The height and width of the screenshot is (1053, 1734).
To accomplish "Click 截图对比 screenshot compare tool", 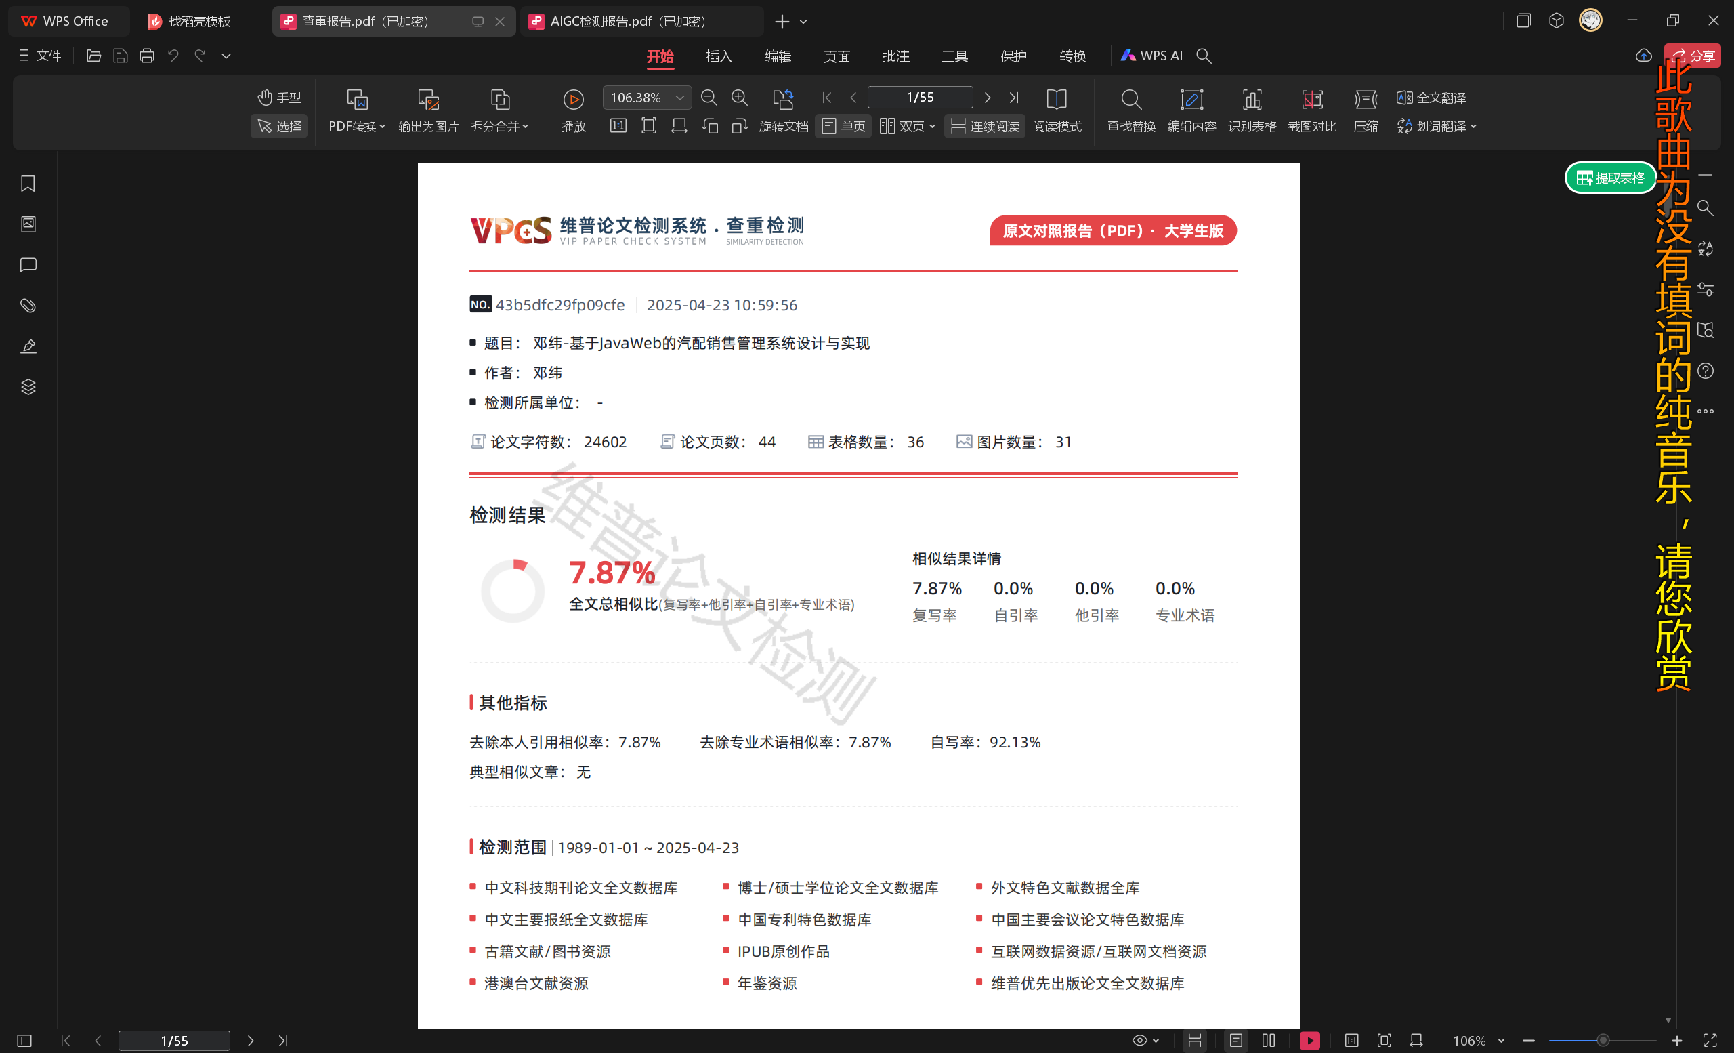I will pyautogui.click(x=1312, y=110).
